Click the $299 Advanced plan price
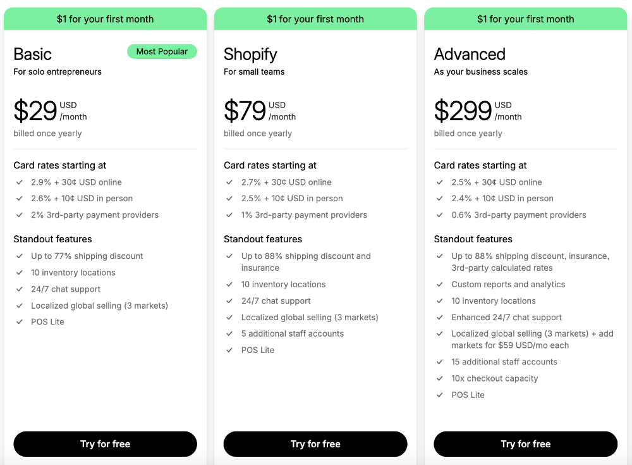Viewport: 632px width, 465px height. point(463,111)
